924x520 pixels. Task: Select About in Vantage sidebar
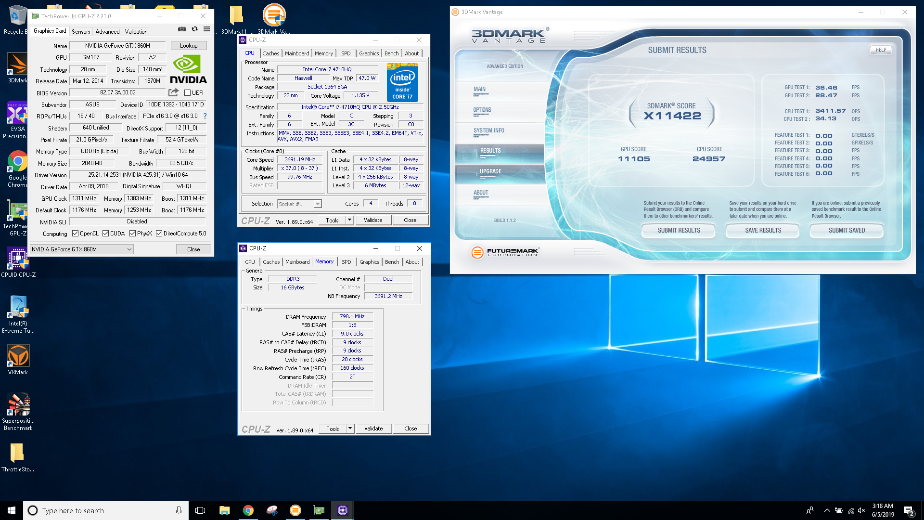[x=481, y=193]
